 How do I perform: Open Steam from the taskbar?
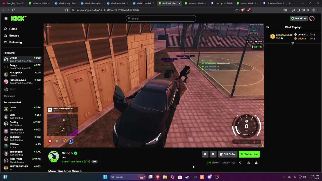pyautogui.click(x=187, y=177)
